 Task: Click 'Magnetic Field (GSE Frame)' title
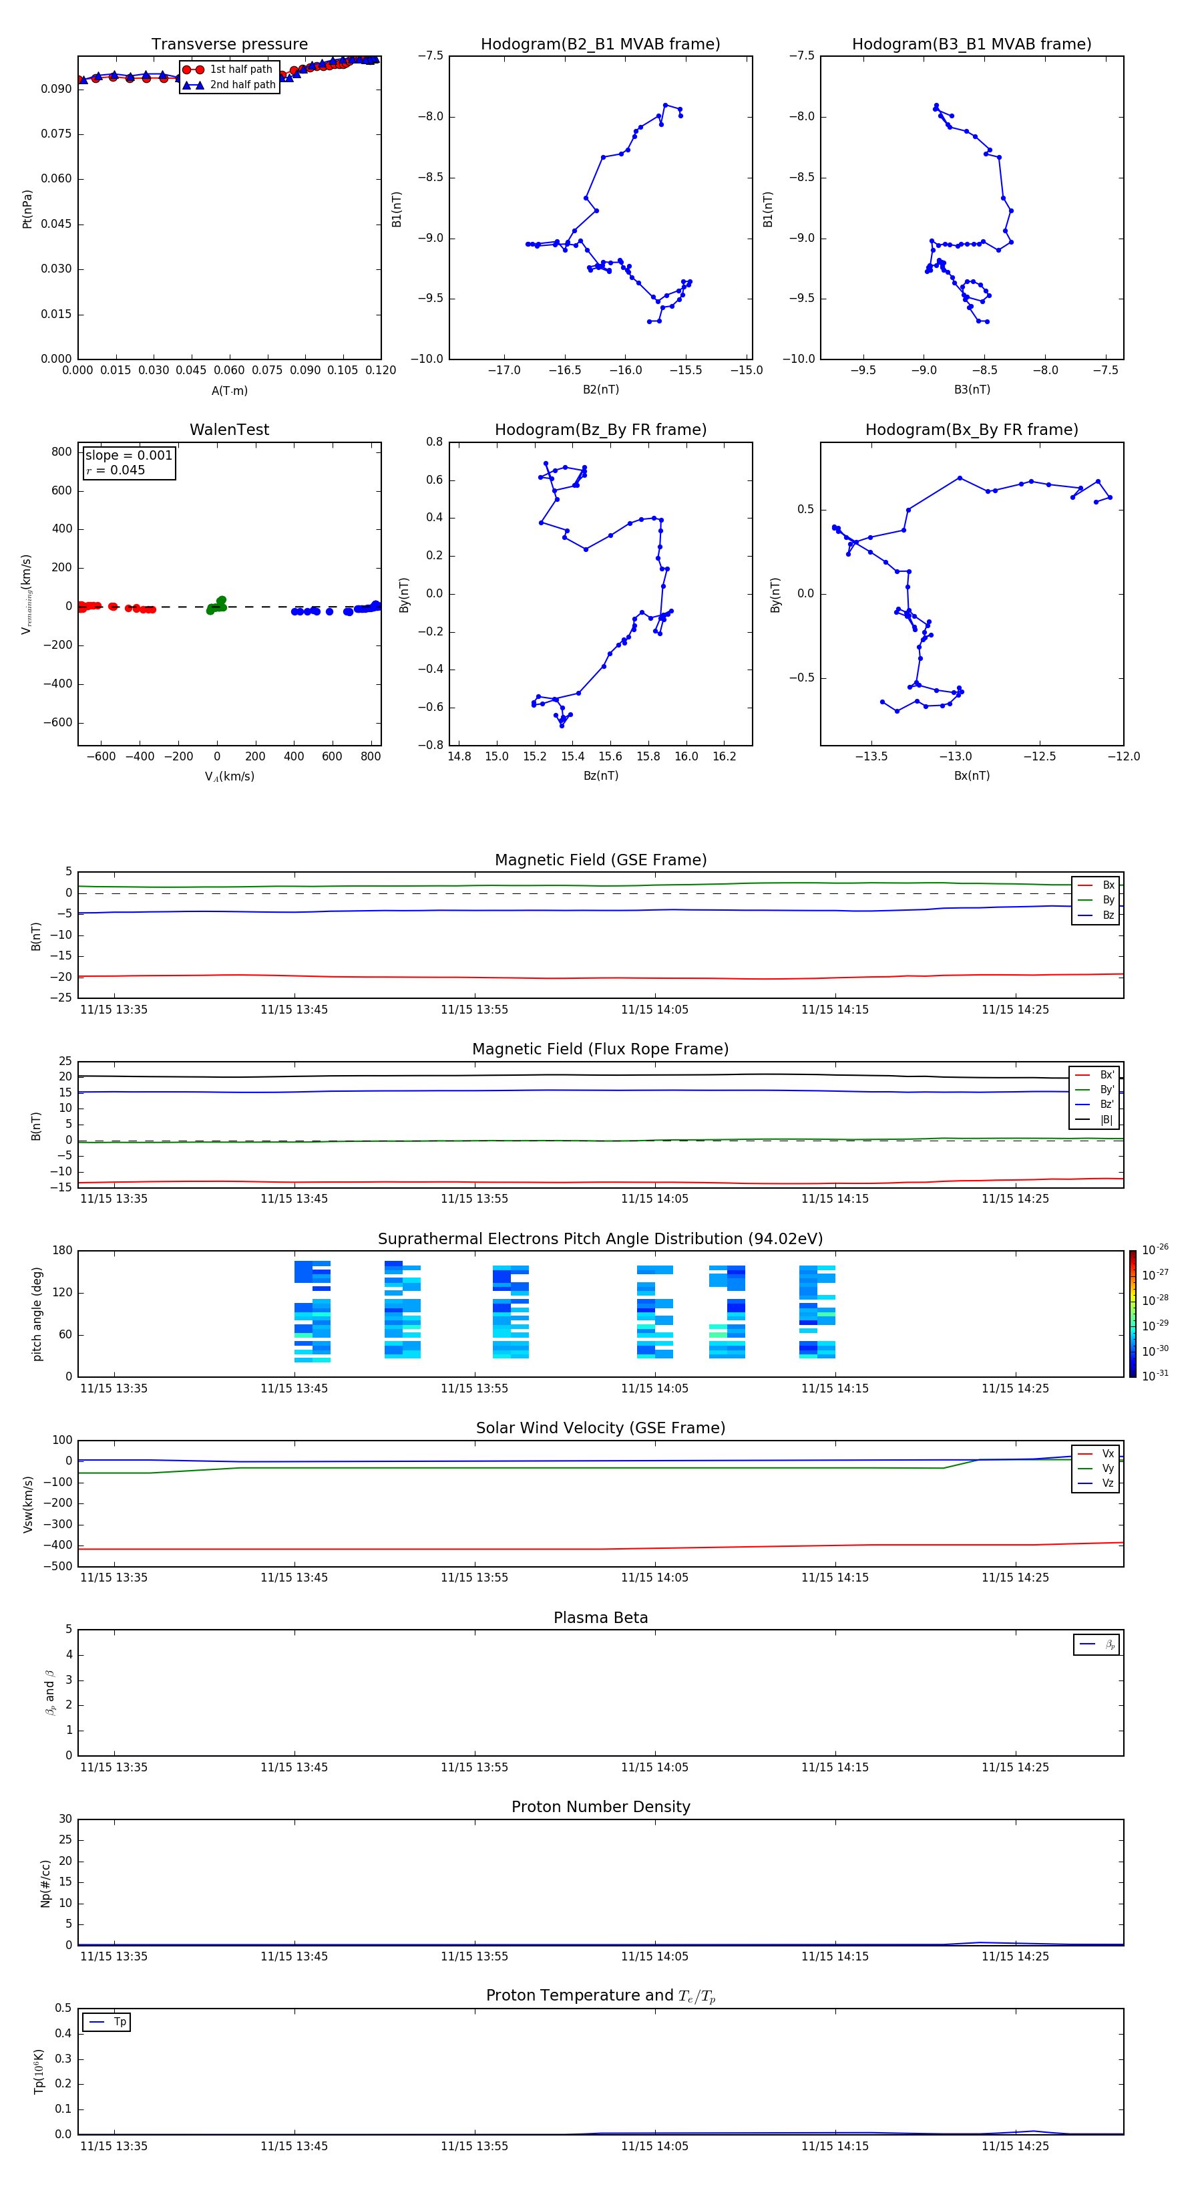pos(600,860)
